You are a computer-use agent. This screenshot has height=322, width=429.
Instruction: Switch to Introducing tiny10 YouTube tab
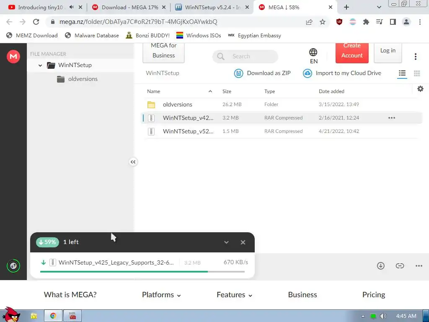(x=40, y=8)
